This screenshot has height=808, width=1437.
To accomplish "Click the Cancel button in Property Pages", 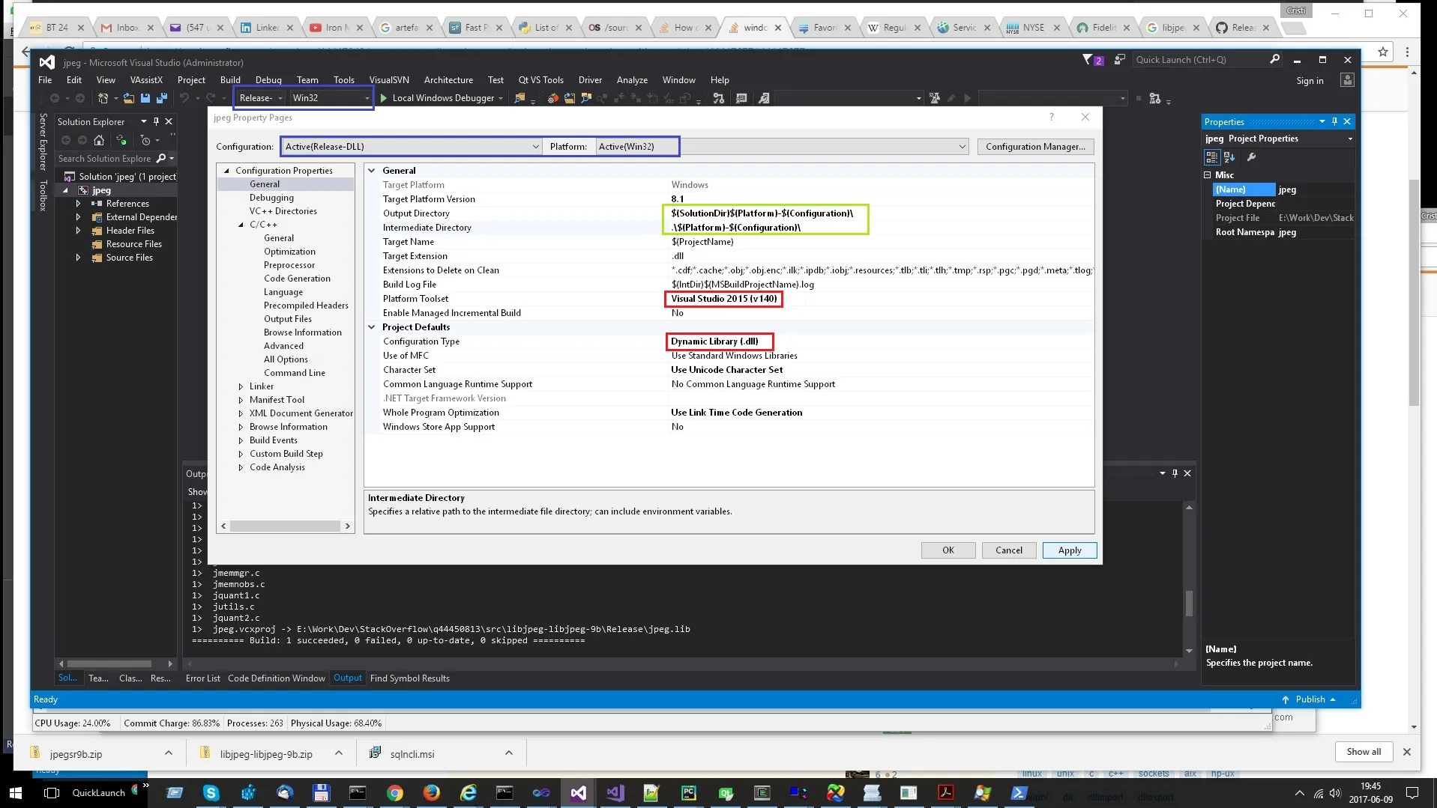I will click(x=1009, y=550).
